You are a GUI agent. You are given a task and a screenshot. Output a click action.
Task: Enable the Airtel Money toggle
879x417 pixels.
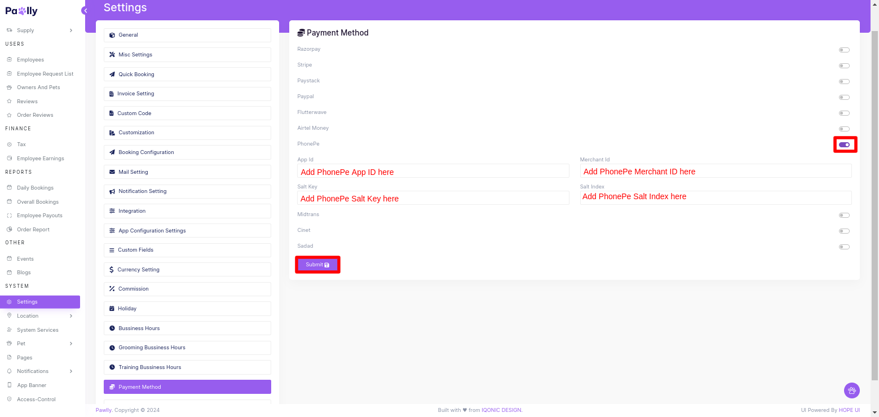pos(844,129)
